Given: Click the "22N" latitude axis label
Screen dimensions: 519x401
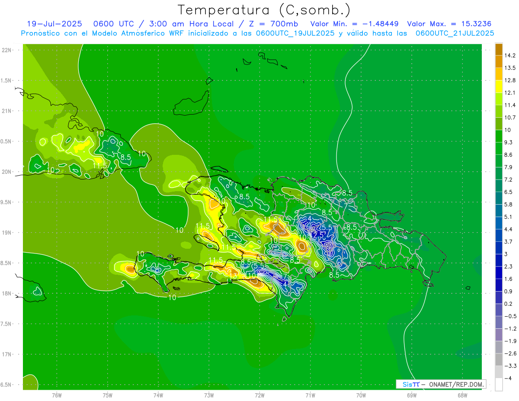Looking at the screenshot, I should (x=7, y=50).
